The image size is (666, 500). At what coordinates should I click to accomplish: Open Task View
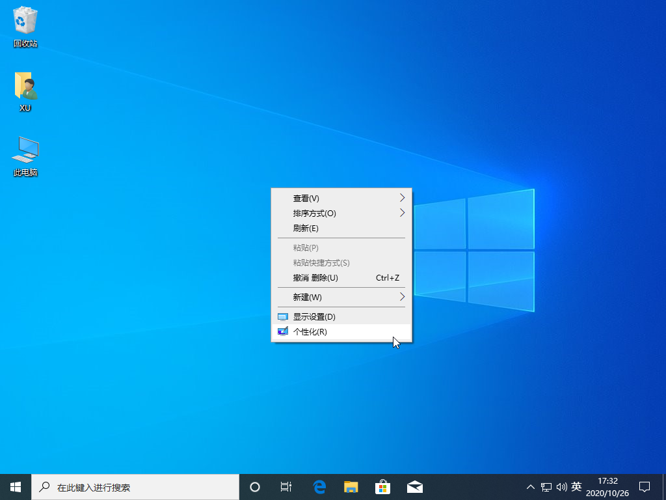click(286, 486)
